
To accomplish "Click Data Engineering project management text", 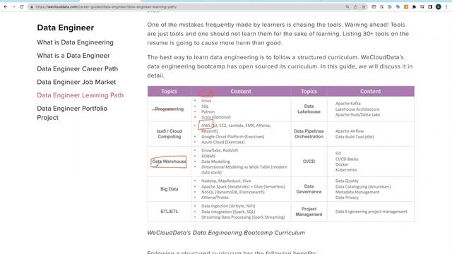I will coord(371,212).
